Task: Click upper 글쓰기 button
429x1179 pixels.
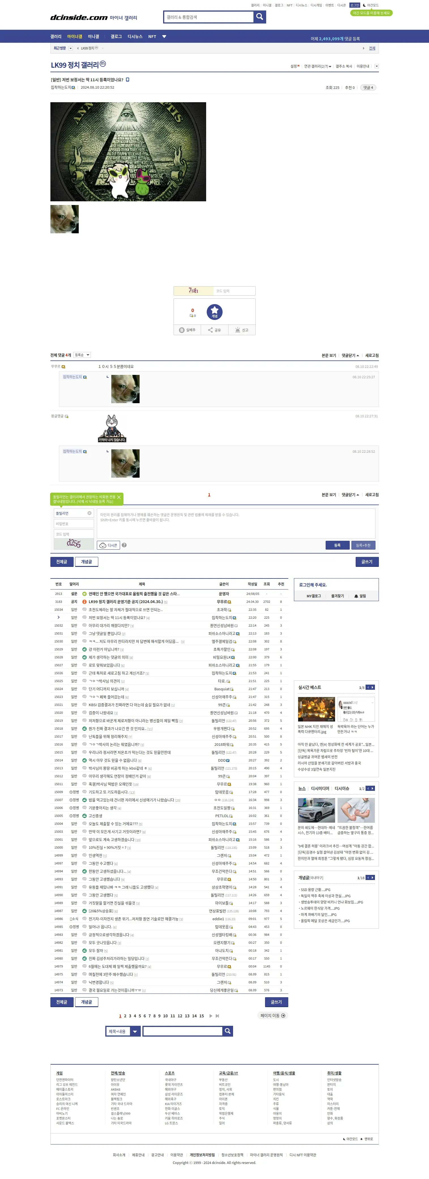Action: coord(367,561)
